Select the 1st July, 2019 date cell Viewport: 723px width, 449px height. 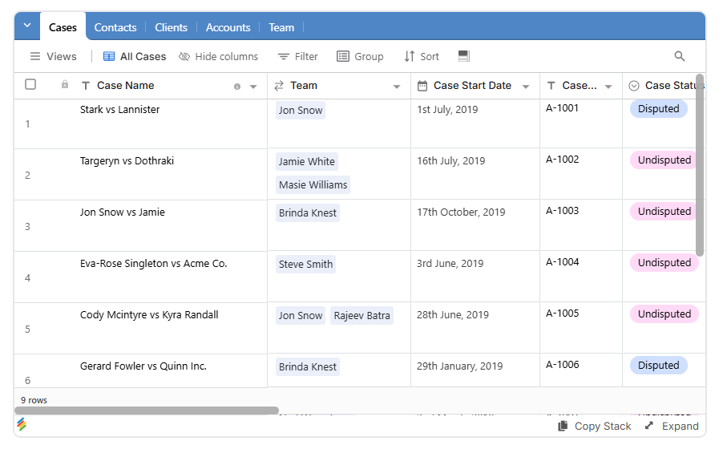point(475,123)
